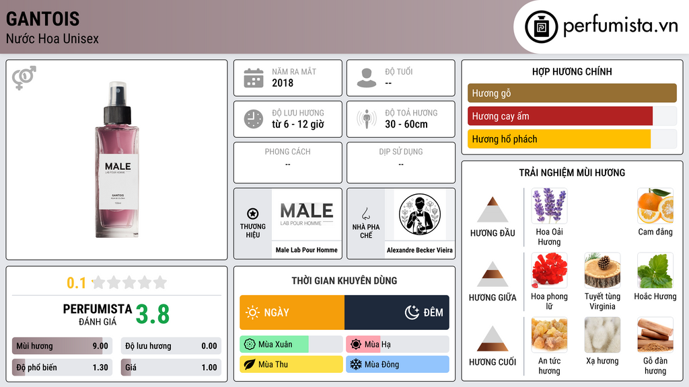689x387 pixels.
Task: Click the nose icon above Nhà pha chế
Action: tap(365, 214)
